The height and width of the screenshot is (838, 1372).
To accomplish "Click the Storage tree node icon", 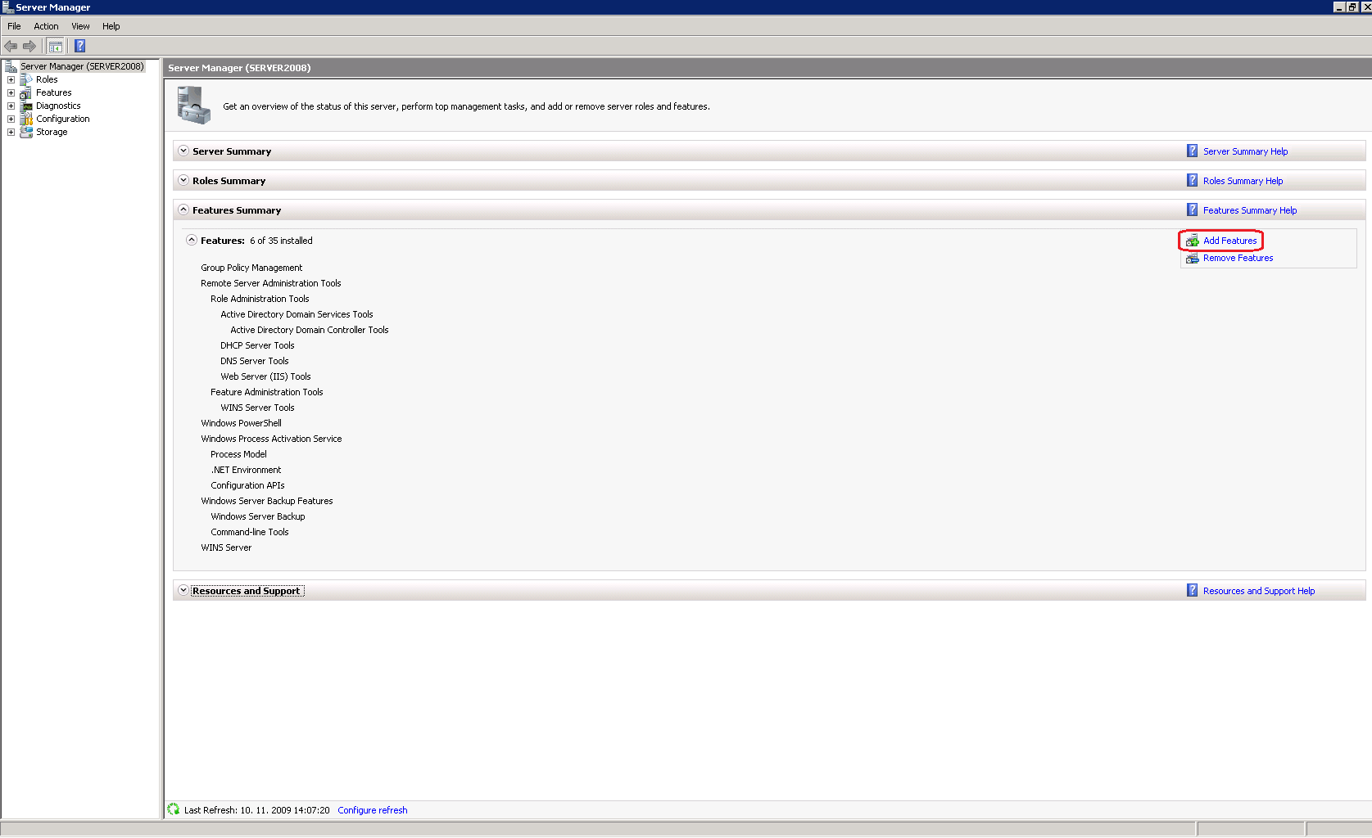I will 26,132.
